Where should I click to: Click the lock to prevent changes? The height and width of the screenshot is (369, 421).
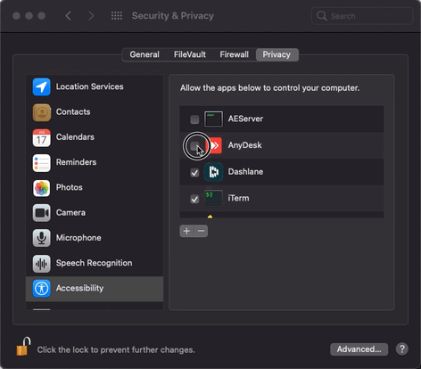(x=23, y=347)
